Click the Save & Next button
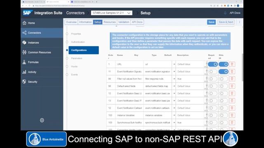 coord(226,22)
